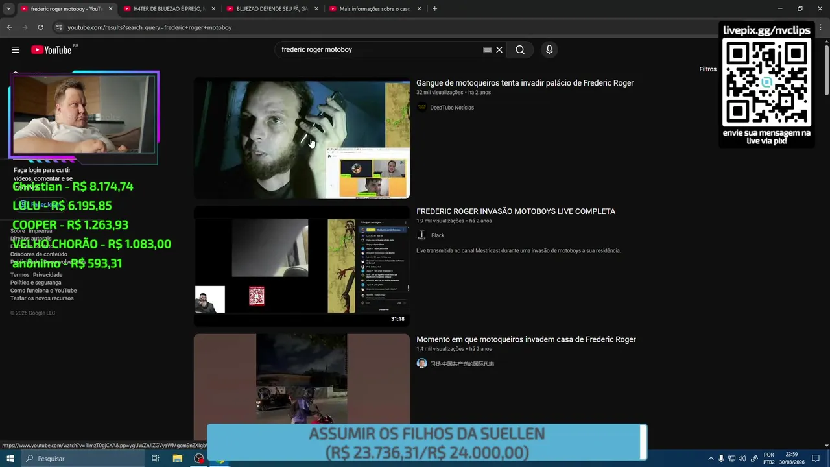Open 'Criadores de conteúdo' footer link
The image size is (830, 467).
39,254
